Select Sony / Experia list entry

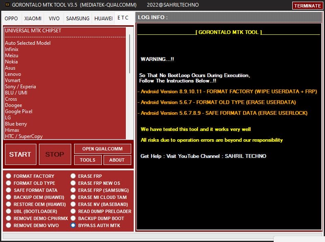coord(65,87)
